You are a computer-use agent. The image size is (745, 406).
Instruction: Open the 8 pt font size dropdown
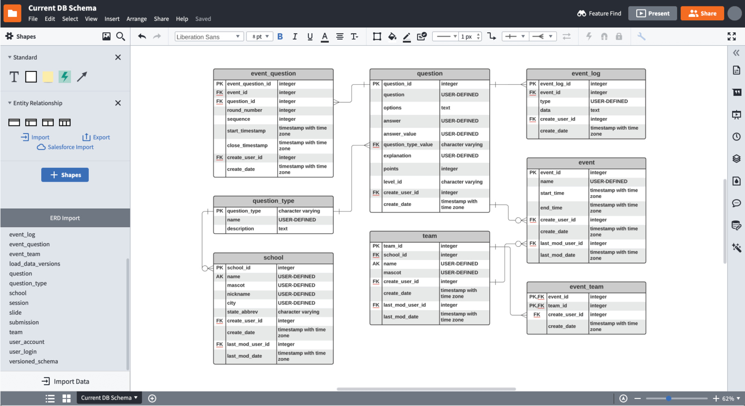(x=260, y=37)
